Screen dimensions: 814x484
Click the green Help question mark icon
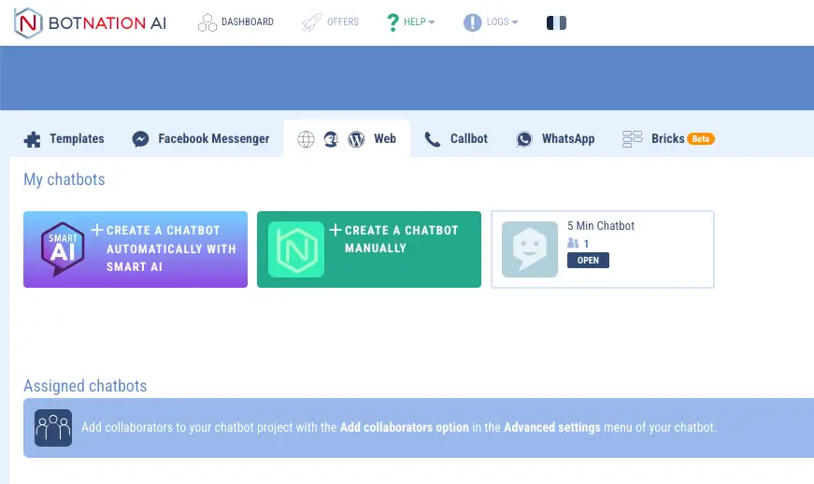point(393,22)
